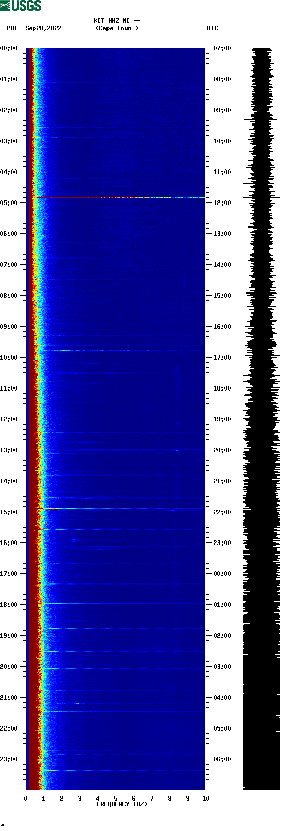Click the PDT timezone label
This screenshot has width=284, height=831.
(12, 28)
